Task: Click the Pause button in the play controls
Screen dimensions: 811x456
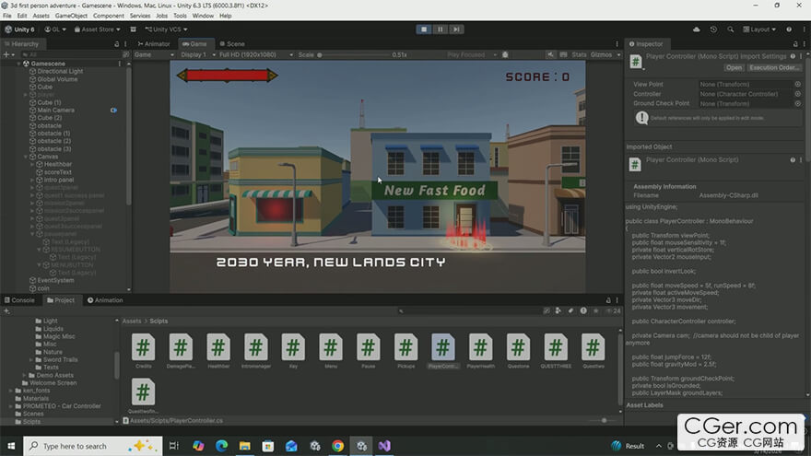Action: click(x=440, y=29)
